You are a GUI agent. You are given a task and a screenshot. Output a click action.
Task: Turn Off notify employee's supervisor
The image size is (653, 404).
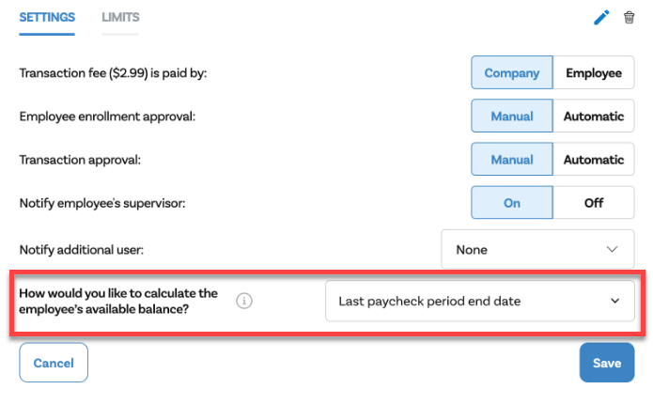(593, 204)
